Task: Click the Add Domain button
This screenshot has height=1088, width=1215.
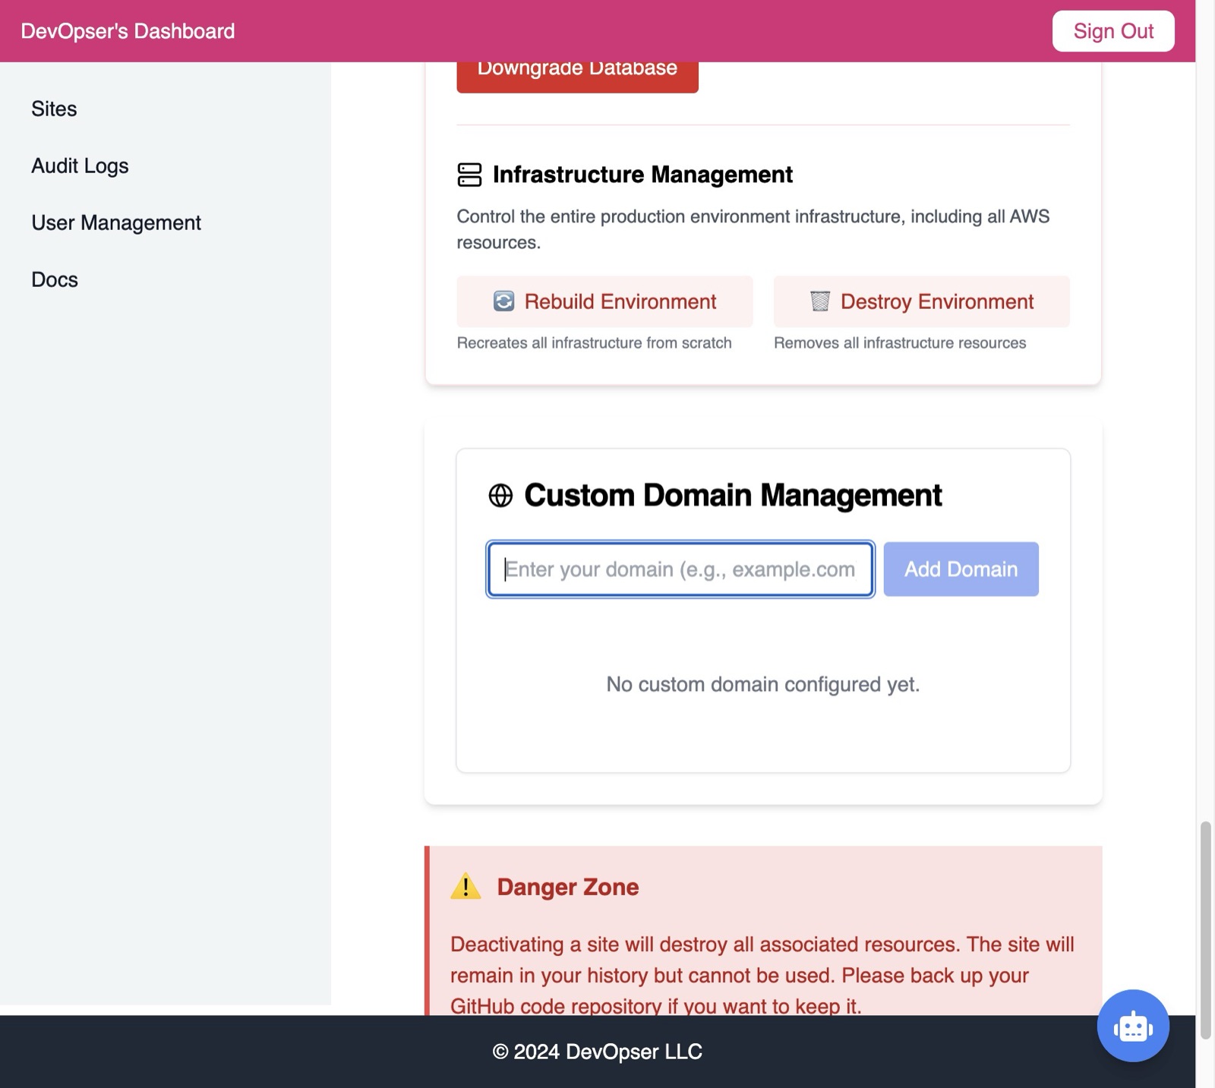Action: [961, 569]
